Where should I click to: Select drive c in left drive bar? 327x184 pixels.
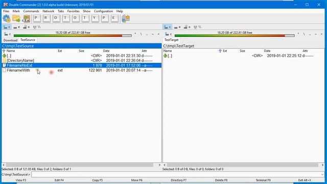point(7,27)
